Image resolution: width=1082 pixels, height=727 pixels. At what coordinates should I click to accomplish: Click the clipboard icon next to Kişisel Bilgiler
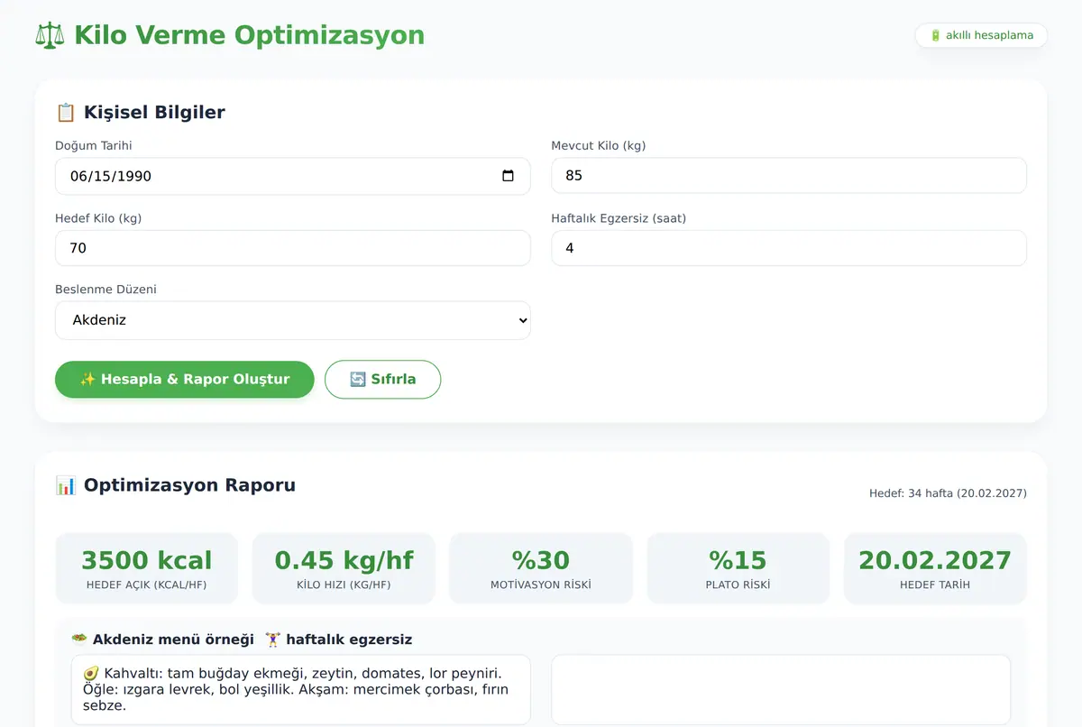coord(65,113)
